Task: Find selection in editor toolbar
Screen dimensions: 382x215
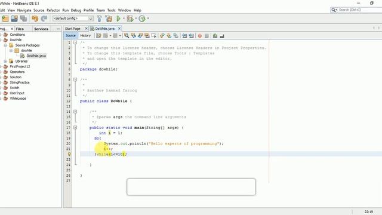Action: [127, 36]
